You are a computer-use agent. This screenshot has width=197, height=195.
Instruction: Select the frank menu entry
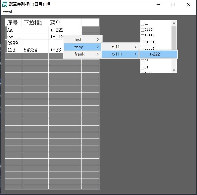pos(83,54)
